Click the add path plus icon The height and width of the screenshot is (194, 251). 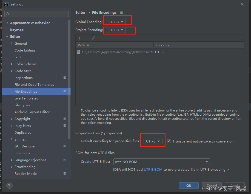pos(79,38)
